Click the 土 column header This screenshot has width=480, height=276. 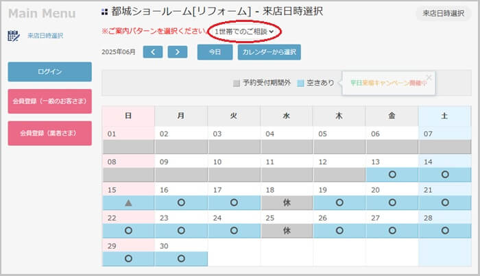(x=445, y=116)
